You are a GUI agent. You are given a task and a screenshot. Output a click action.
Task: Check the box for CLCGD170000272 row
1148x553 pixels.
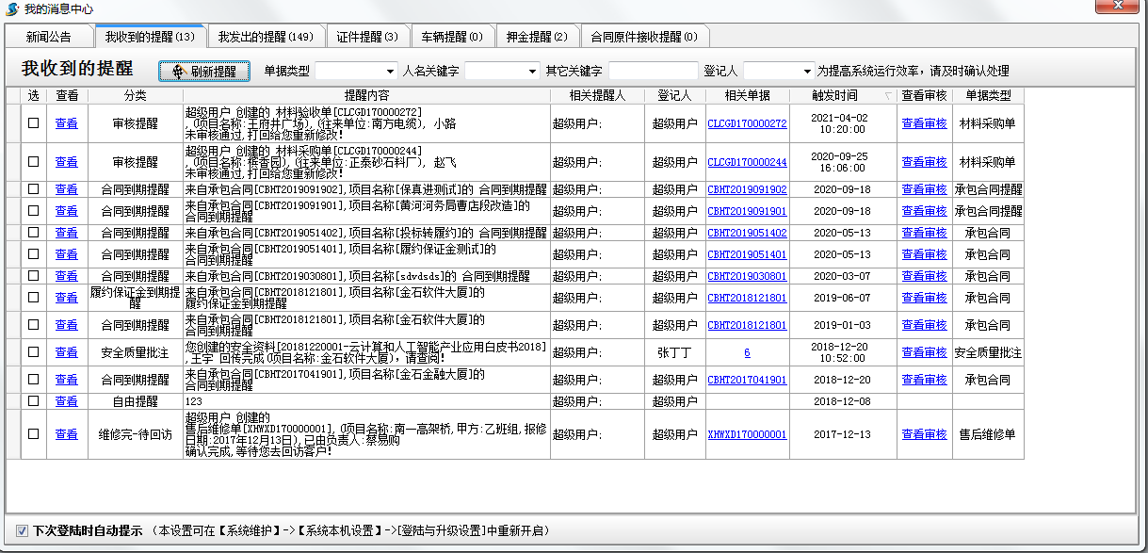tap(34, 123)
